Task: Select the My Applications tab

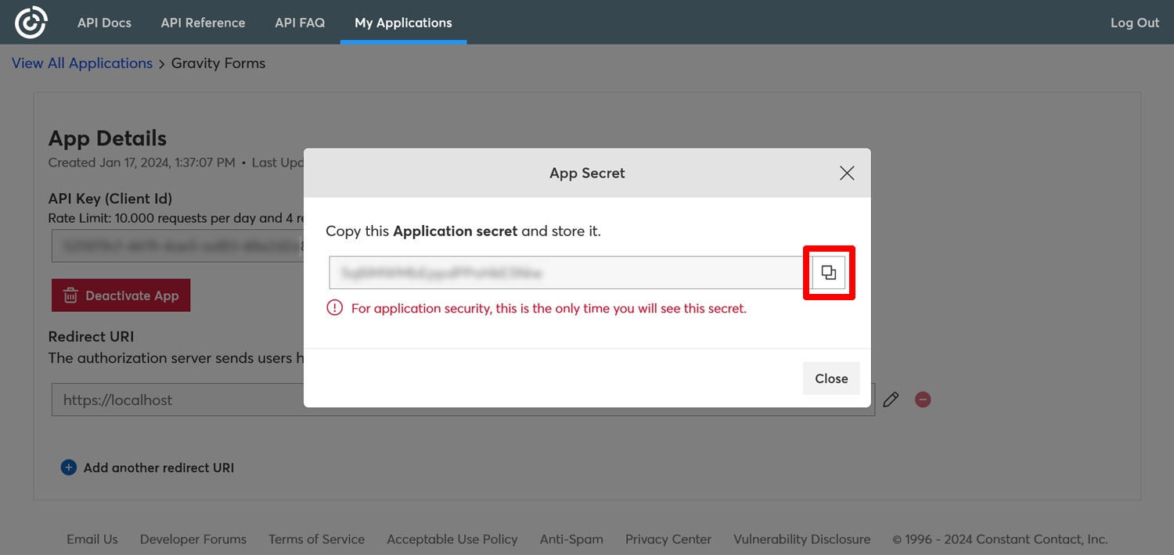Action: tap(403, 23)
